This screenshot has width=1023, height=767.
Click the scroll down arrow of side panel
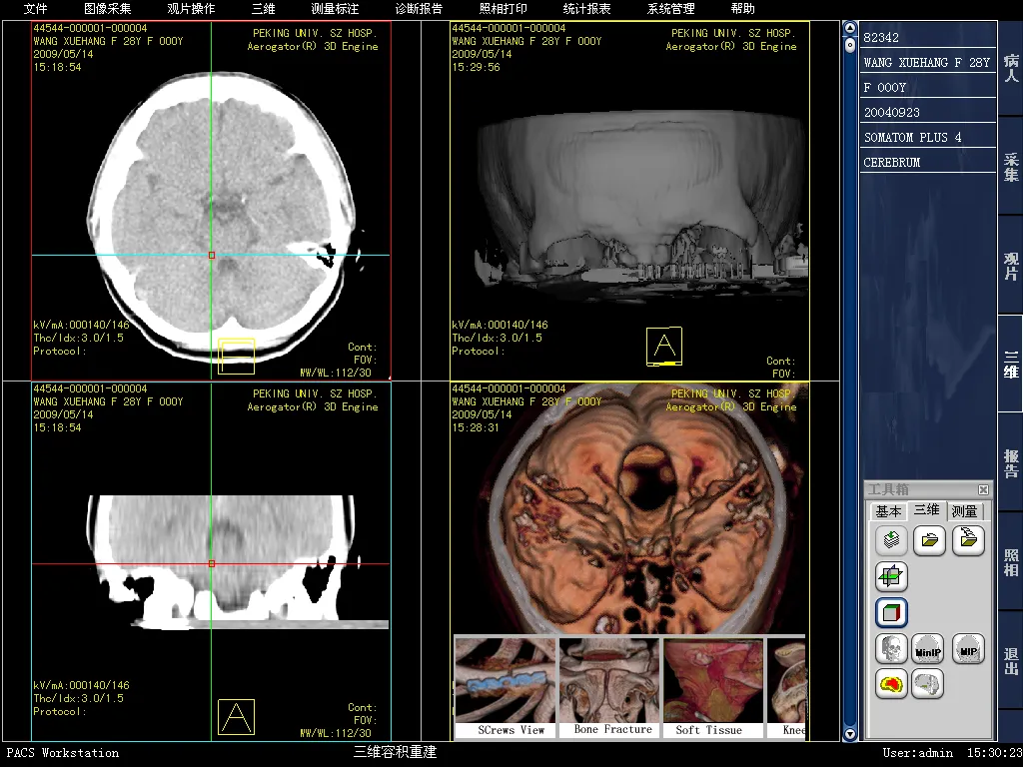[849, 734]
